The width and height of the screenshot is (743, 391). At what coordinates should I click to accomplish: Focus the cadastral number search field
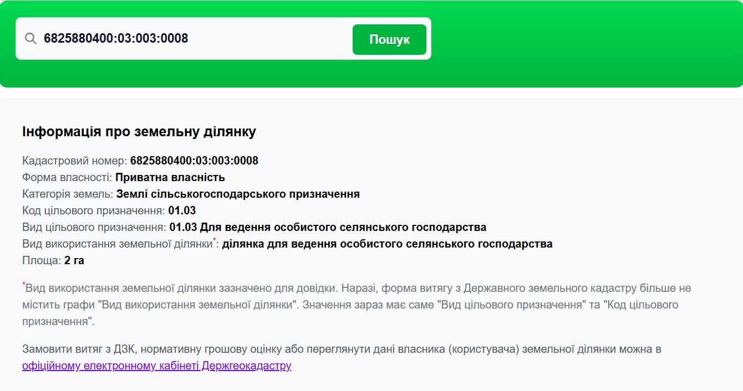[194, 39]
